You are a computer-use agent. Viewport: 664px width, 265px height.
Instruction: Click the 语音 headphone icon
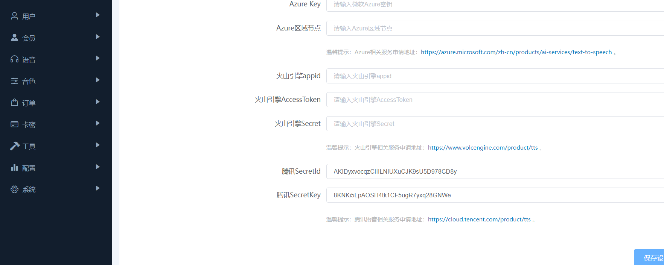coord(14,59)
